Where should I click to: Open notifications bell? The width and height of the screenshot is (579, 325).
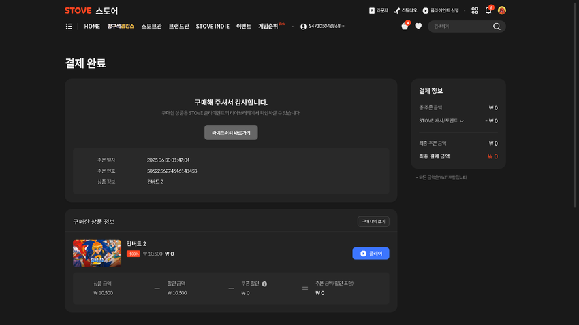[488, 10]
